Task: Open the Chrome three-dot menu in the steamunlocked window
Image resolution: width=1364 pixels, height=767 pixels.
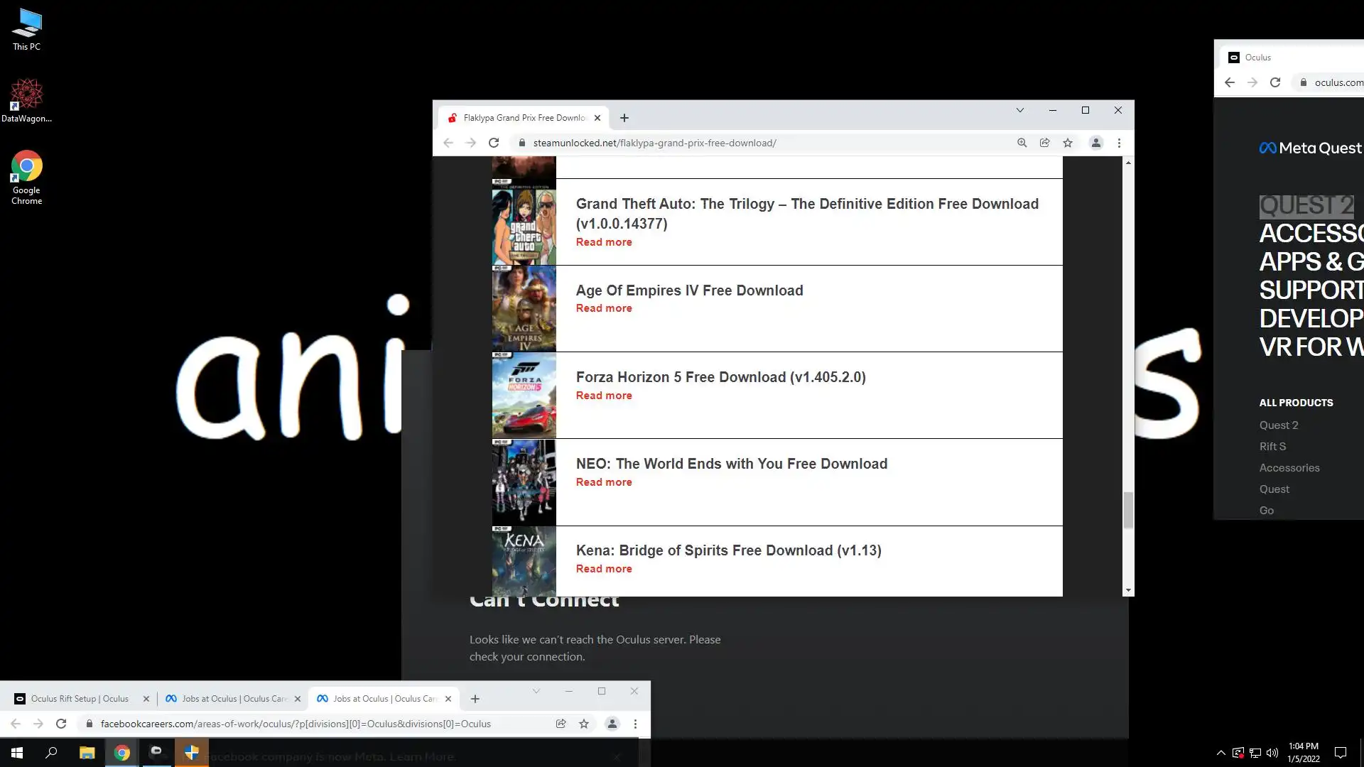Action: tap(1119, 143)
